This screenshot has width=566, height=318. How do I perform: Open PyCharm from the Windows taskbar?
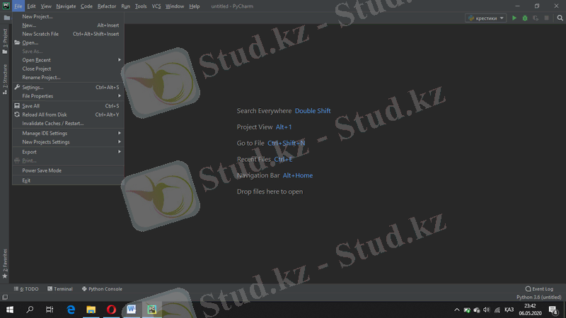click(x=151, y=310)
